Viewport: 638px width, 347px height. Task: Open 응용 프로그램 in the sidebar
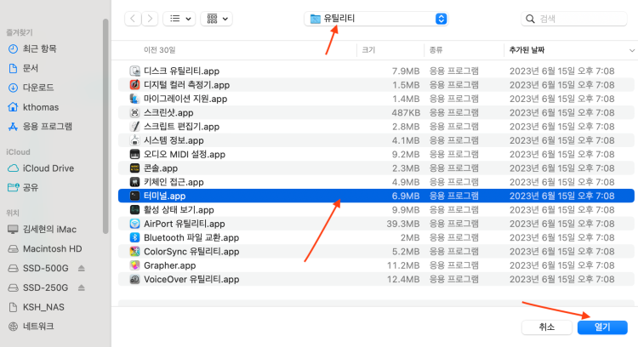click(40, 127)
